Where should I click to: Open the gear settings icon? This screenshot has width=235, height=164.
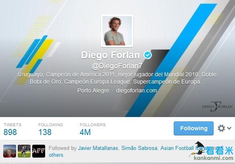coord(221,128)
